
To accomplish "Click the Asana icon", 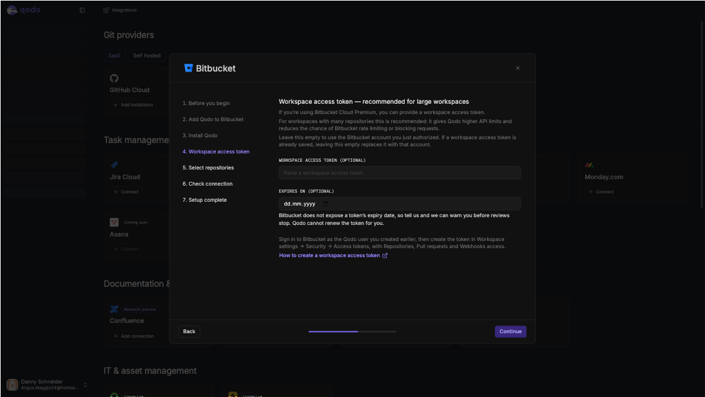I will [x=114, y=222].
